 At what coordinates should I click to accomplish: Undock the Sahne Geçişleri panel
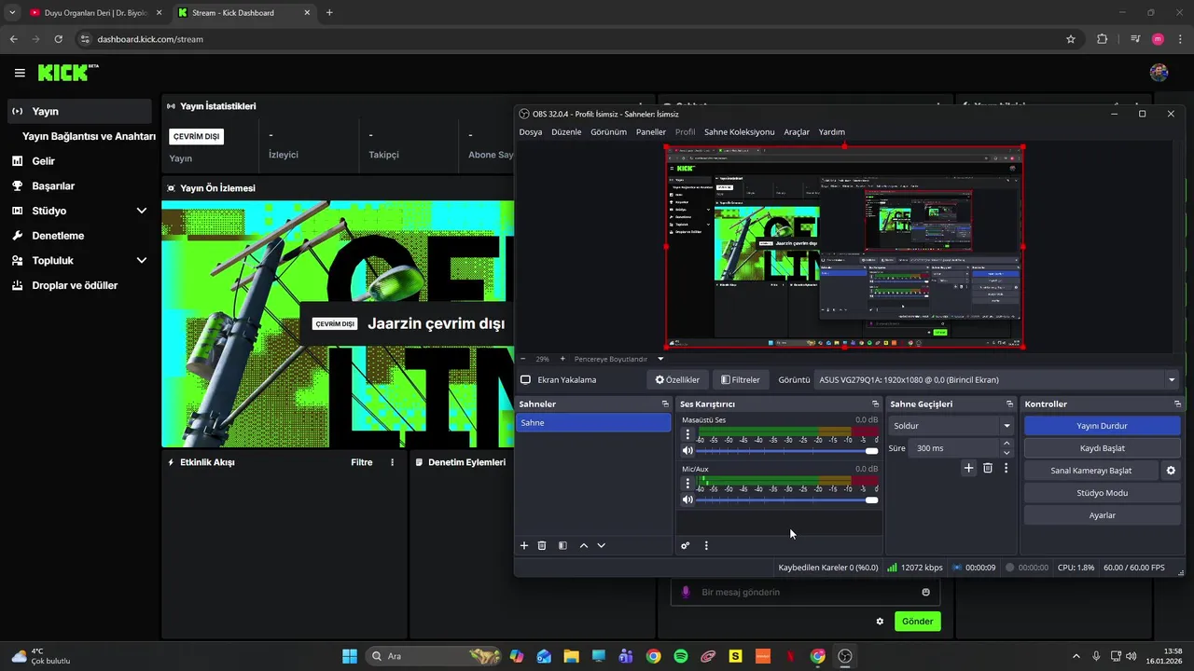1009,404
